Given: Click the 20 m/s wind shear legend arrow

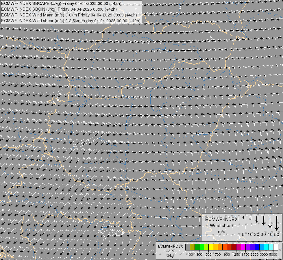Looking at the screenshot, I should point(257,219).
